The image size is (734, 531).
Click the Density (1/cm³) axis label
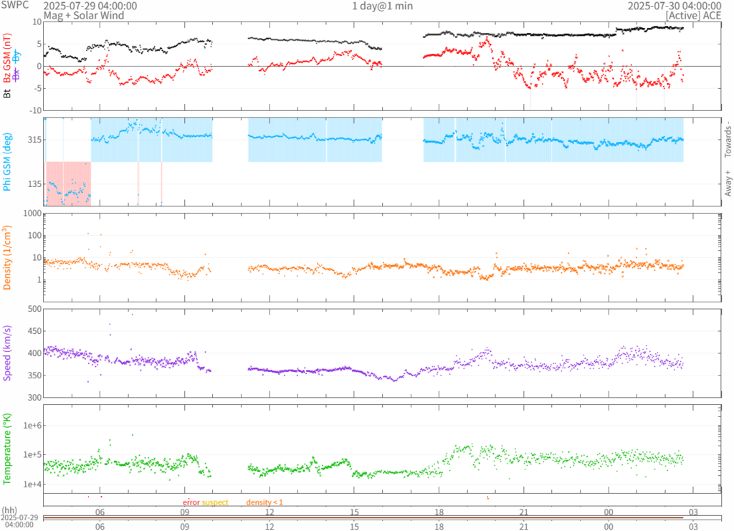click(x=7, y=257)
